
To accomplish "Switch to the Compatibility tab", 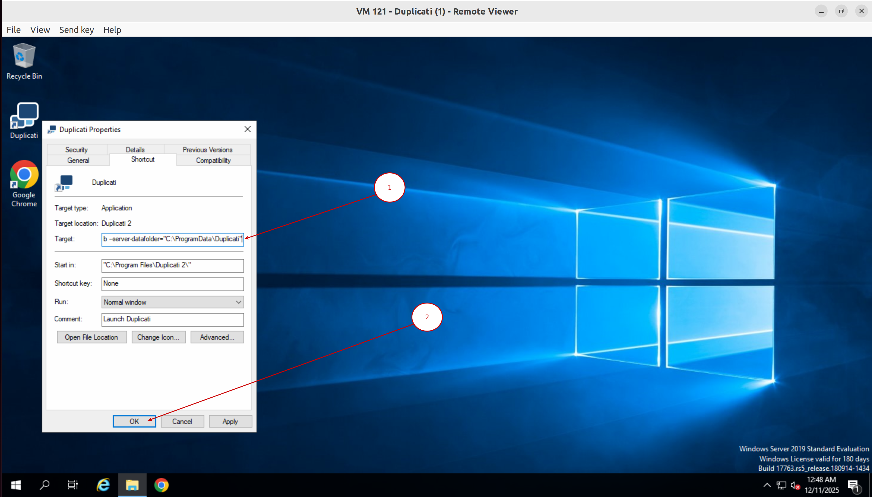I will tap(213, 161).
